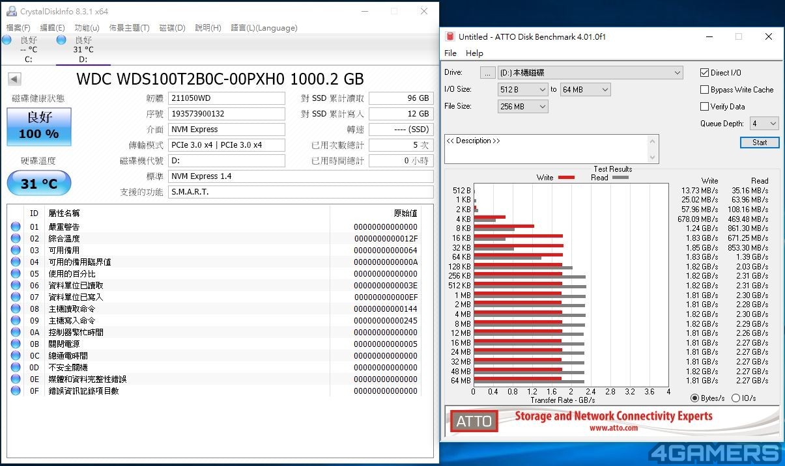Viewport: 785px width, 466px height.
Task: Select the Bytes/s radio button
Action: 695,398
